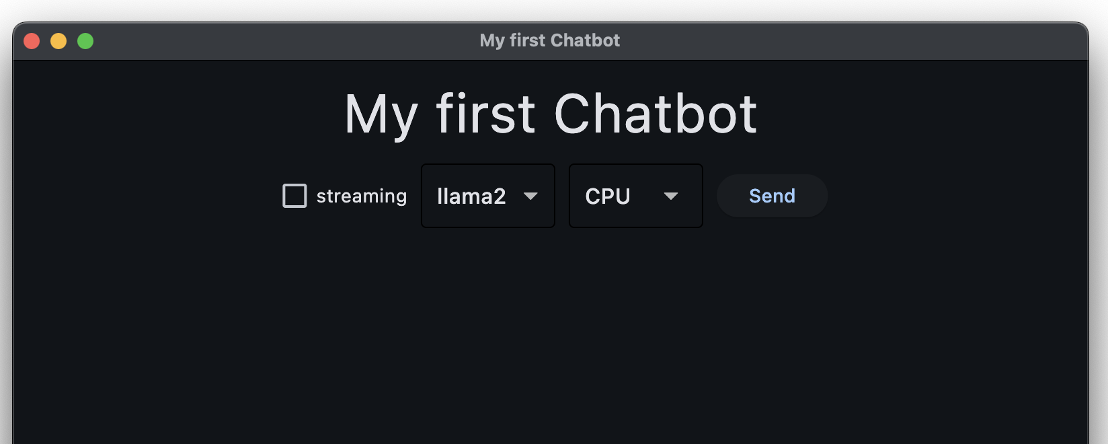Click the "streaming" label text

point(362,196)
